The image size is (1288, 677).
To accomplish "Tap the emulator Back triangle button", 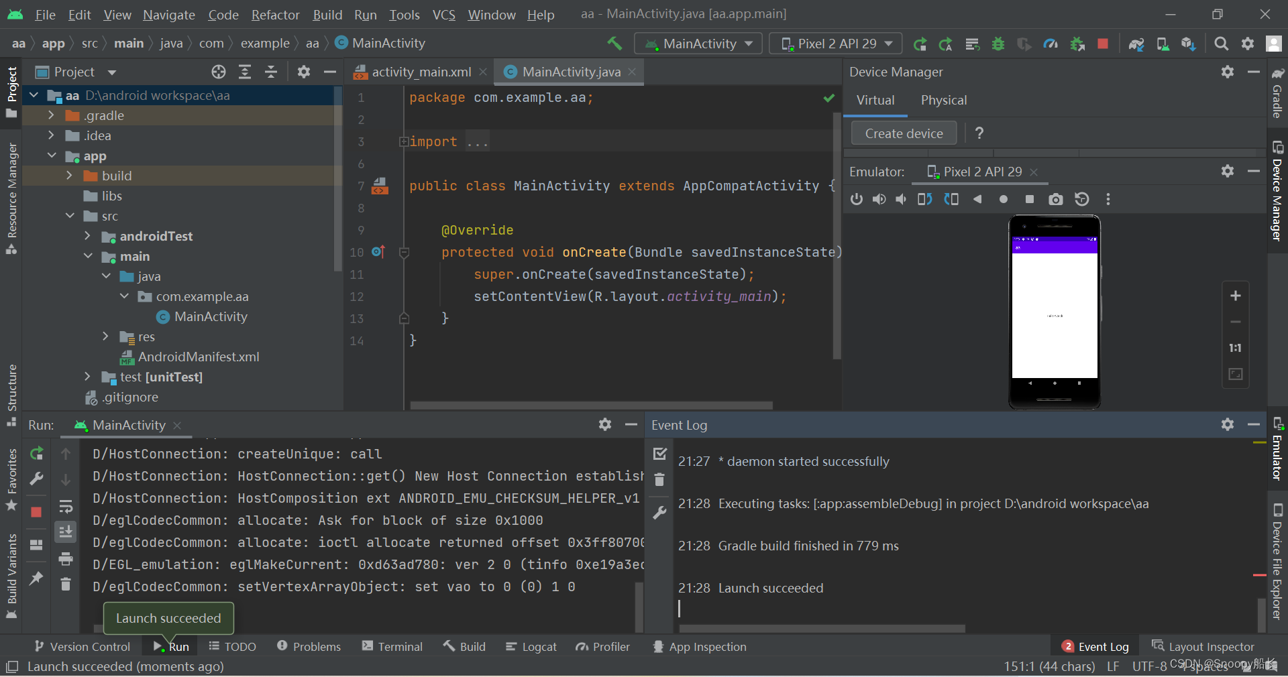I will (x=977, y=199).
